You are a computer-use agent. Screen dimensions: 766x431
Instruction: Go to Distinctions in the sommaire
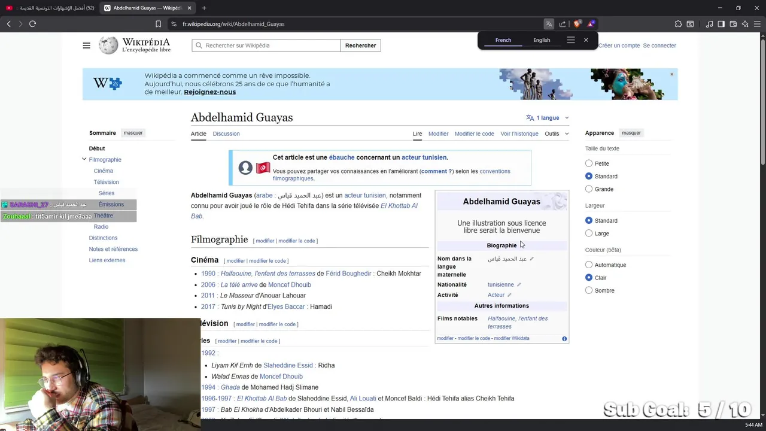click(x=103, y=238)
